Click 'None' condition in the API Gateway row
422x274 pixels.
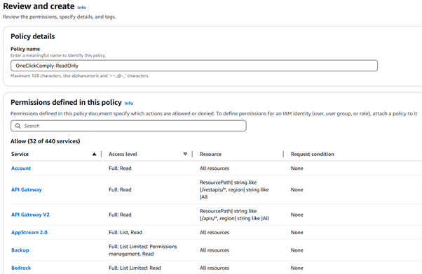[x=297, y=189]
